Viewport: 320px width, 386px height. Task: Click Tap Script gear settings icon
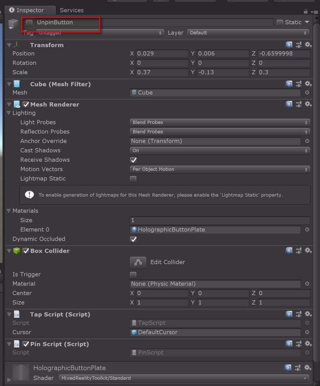308,314
